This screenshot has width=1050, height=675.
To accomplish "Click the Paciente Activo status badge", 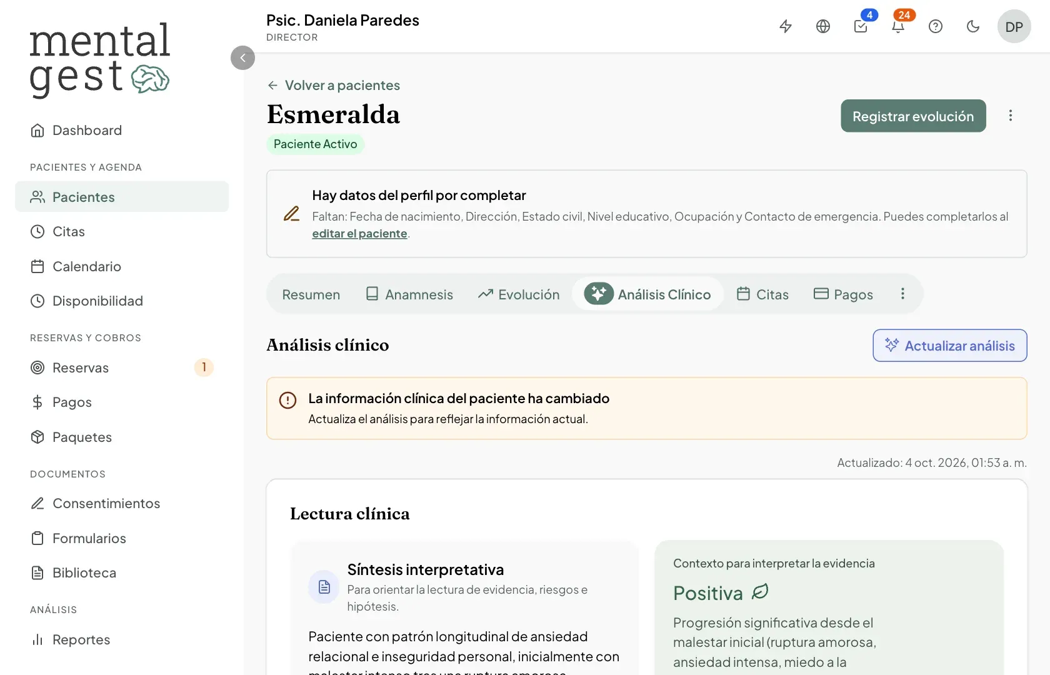I will click(x=316, y=144).
